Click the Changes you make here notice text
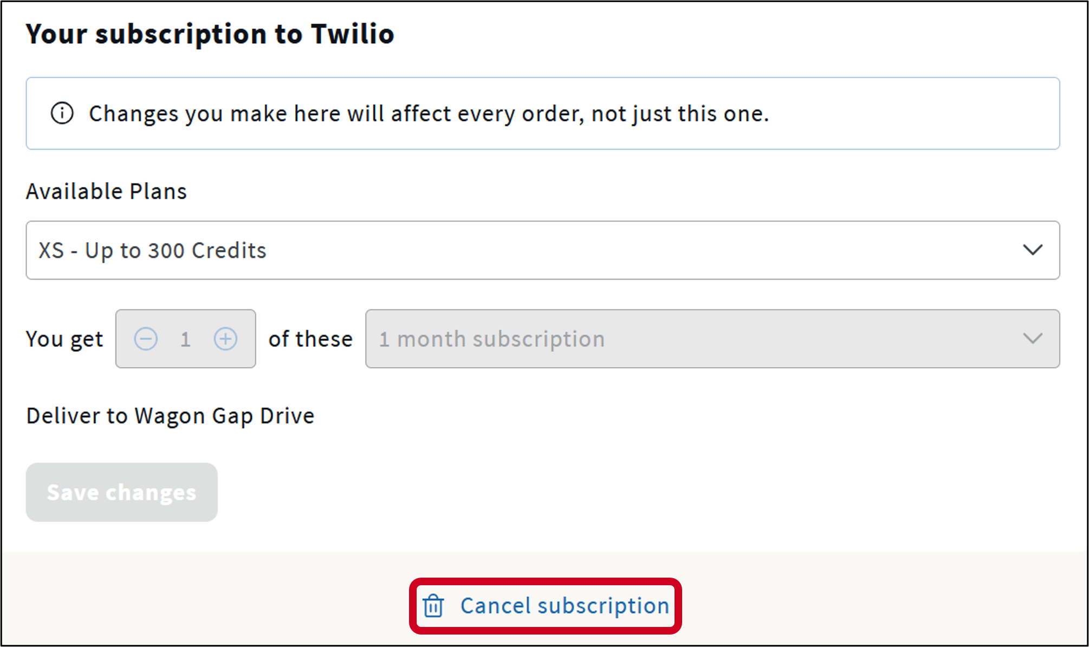 [x=428, y=113]
